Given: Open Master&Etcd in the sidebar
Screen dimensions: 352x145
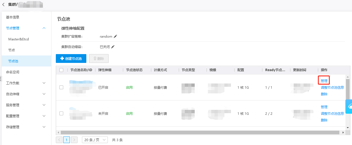Looking at the screenshot, I should [x=18, y=39].
